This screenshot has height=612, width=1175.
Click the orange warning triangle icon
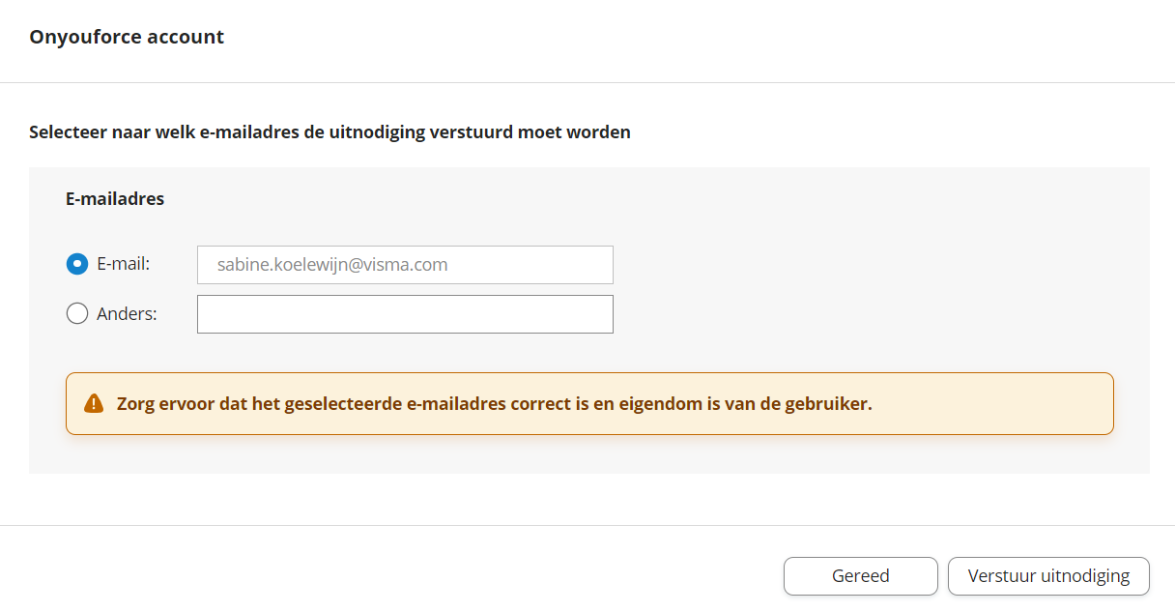click(94, 403)
